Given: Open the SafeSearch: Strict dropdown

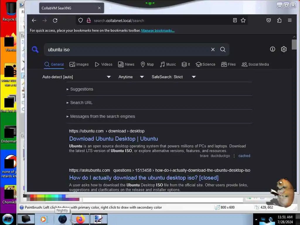Looking at the screenshot, I should (174, 77).
